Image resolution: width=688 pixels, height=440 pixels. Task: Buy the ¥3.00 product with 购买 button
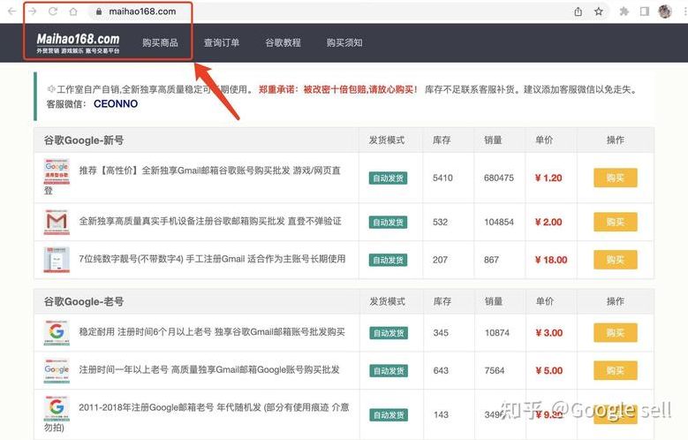click(x=616, y=332)
